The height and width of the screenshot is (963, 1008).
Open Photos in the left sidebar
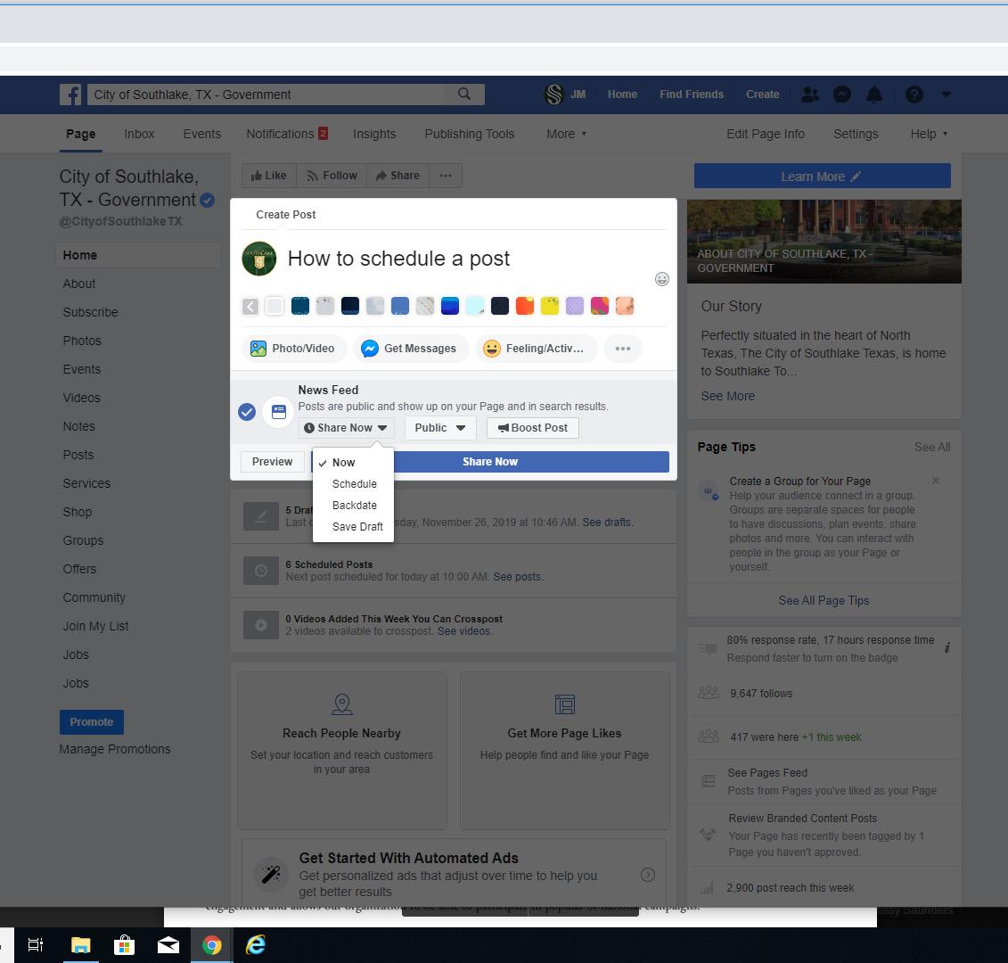(x=82, y=341)
